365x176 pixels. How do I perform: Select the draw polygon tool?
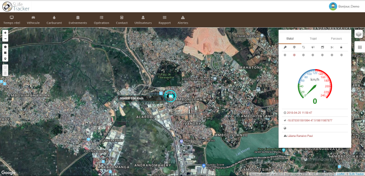click(5, 46)
